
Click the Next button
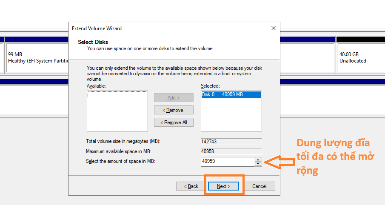tap(223, 186)
